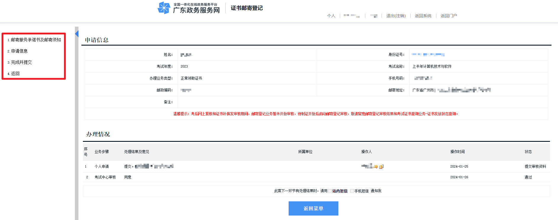Click the 同意 result cell
The height and width of the screenshot is (220, 558).
point(128,177)
